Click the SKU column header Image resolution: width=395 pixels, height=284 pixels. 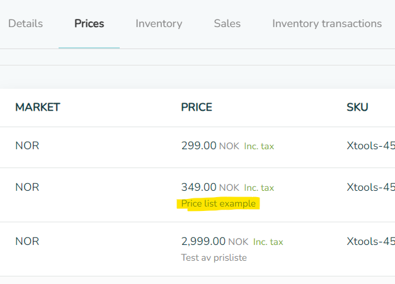(357, 107)
